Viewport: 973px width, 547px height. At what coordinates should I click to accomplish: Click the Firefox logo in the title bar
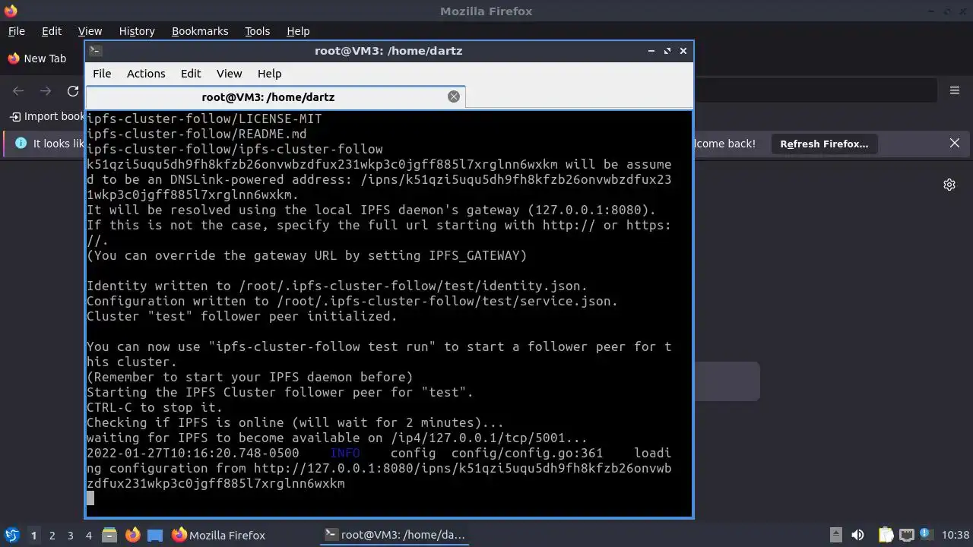point(11,11)
